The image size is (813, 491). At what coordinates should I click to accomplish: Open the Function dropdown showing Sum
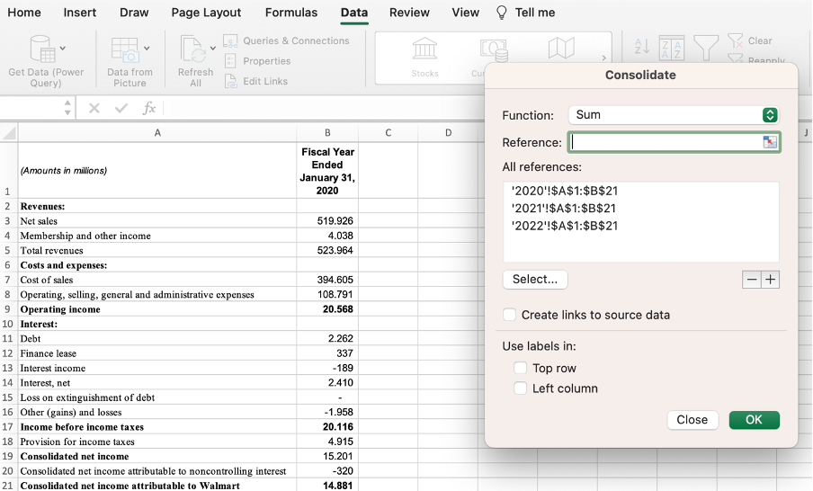(x=673, y=115)
